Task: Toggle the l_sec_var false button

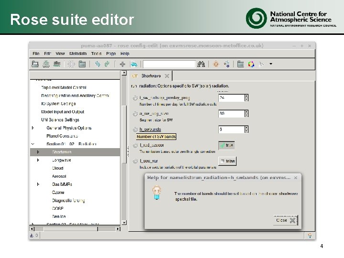Action: pyautogui.click(x=227, y=161)
